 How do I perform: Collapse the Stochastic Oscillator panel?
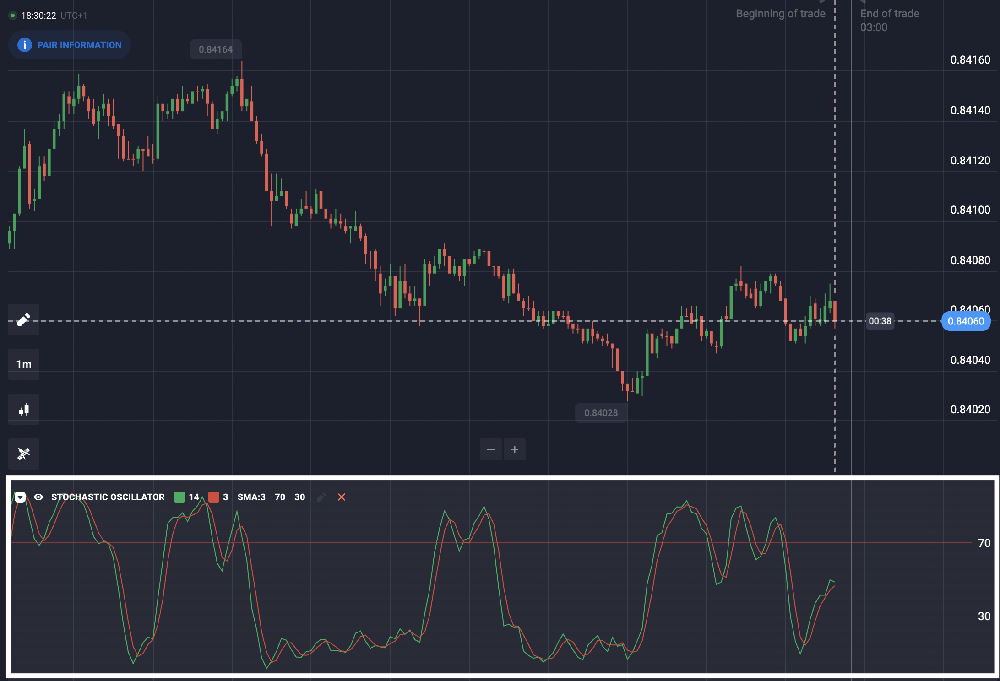click(20, 497)
